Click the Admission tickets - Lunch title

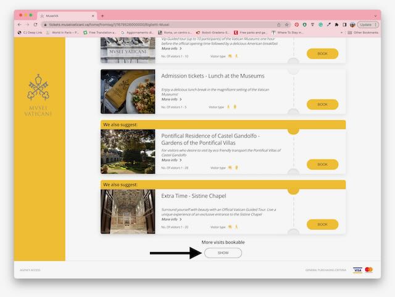[213, 76]
